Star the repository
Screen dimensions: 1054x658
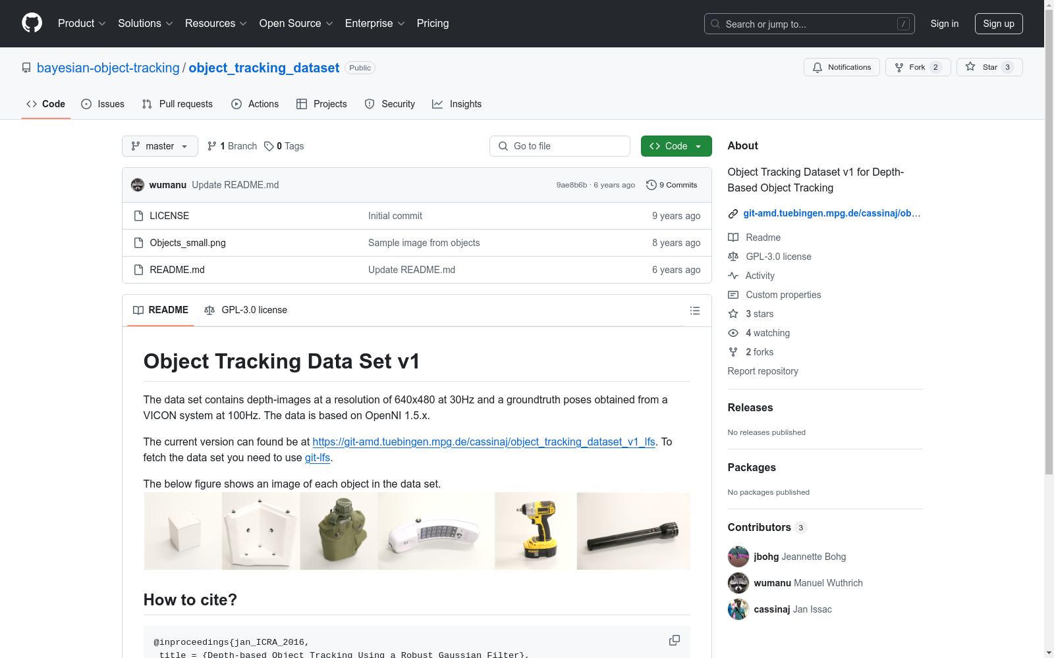point(989,67)
